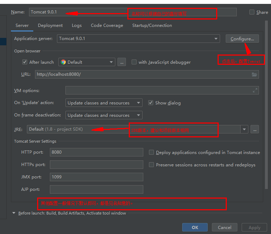
Task: Toggle the Show dialog checkbox
Action: (151, 103)
